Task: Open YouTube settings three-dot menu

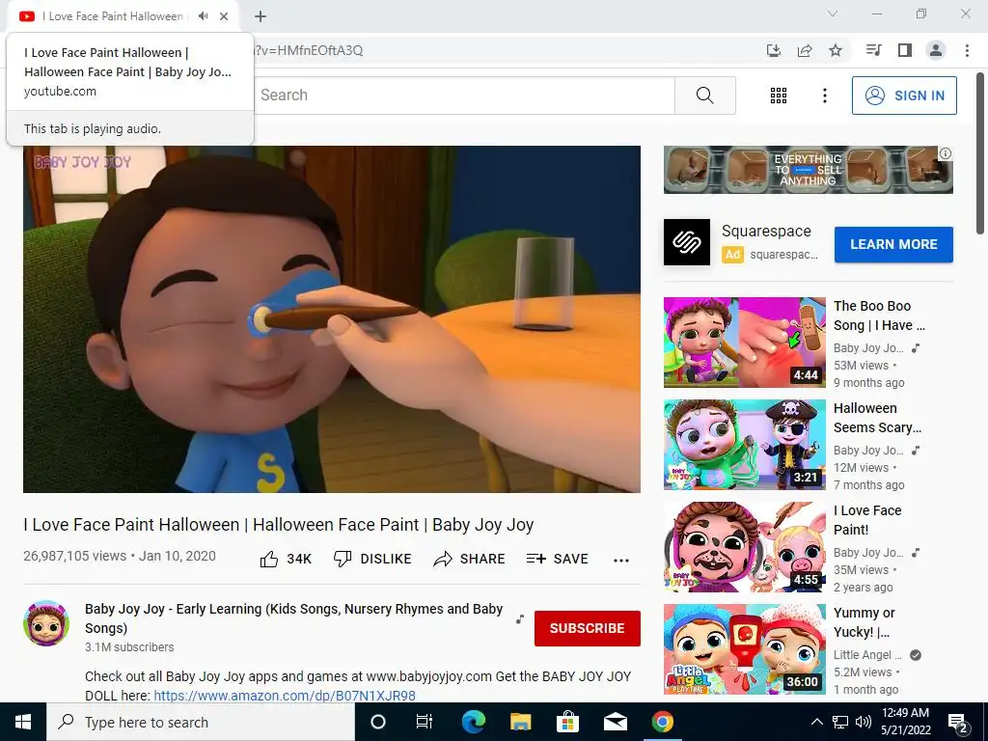Action: 825,96
